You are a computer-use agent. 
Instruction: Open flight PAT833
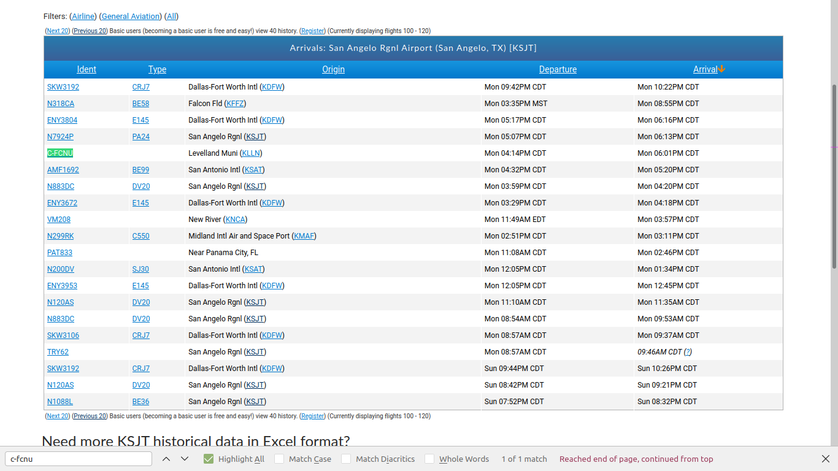(60, 253)
